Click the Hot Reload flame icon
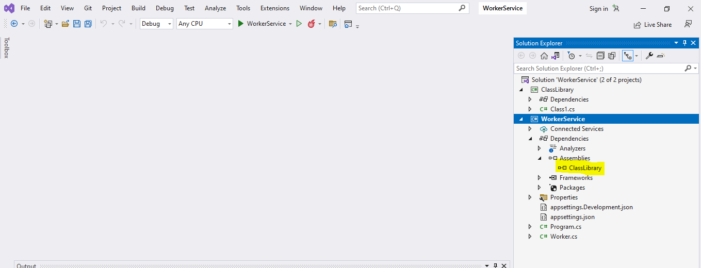This screenshot has height=268, width=701. 311,24
